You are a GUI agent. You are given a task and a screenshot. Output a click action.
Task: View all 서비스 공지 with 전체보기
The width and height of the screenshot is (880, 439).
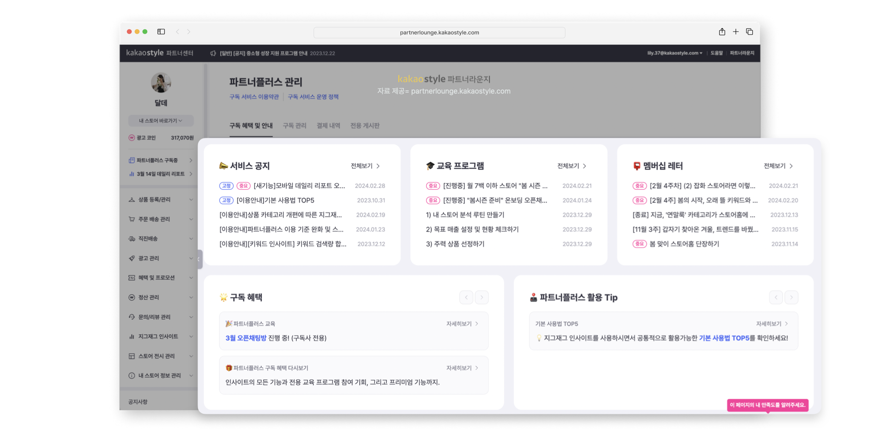pyautogui.click(x=365, y=166)
